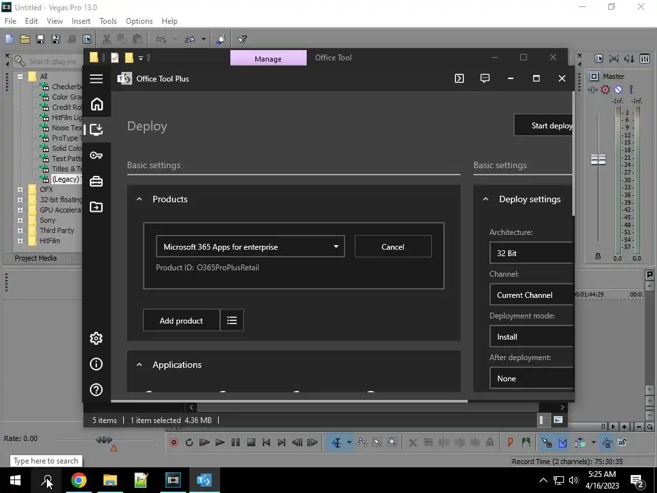Viewport: 657px width, 493px height.
Task: Expand the OFX folder in plug-in tree
Action: pyautogui.click(x=20, y=189)
